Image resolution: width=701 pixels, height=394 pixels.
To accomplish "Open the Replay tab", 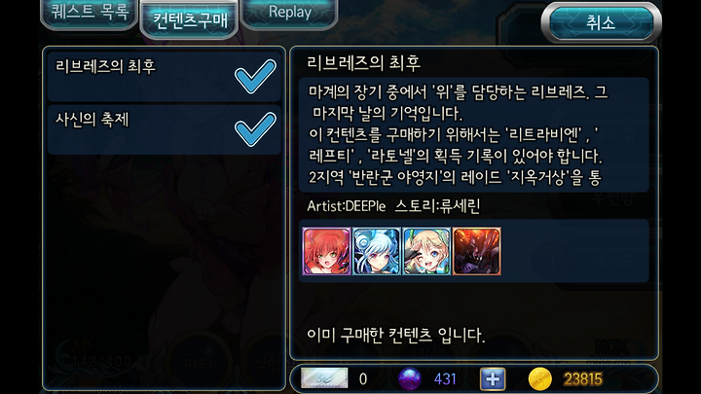I will click(289, 13).
